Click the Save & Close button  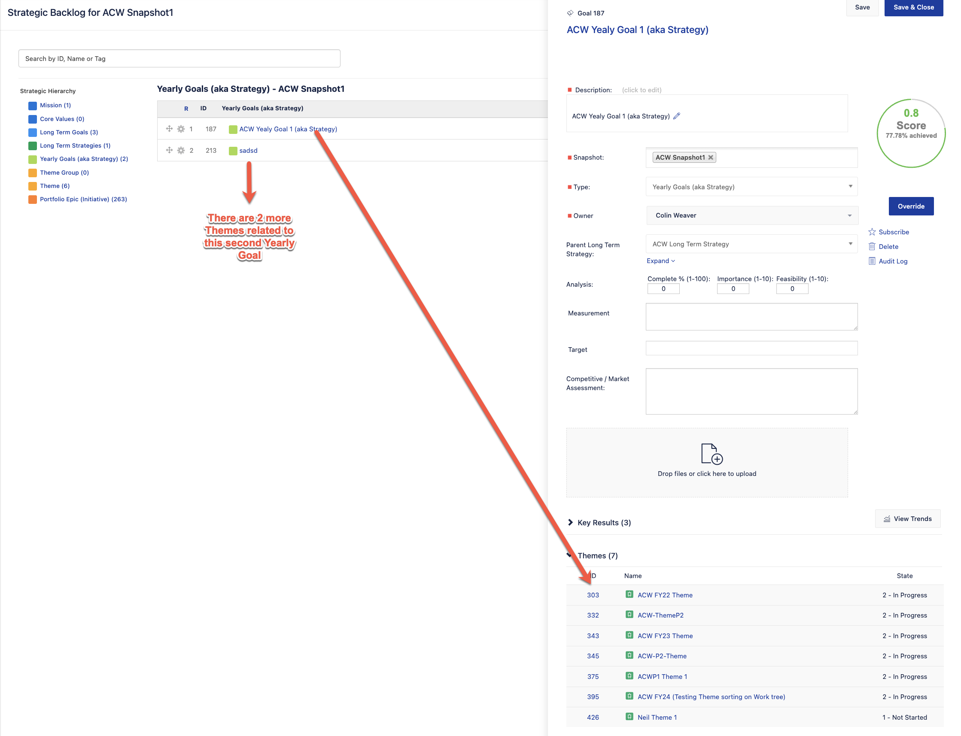tap(913, 7)
